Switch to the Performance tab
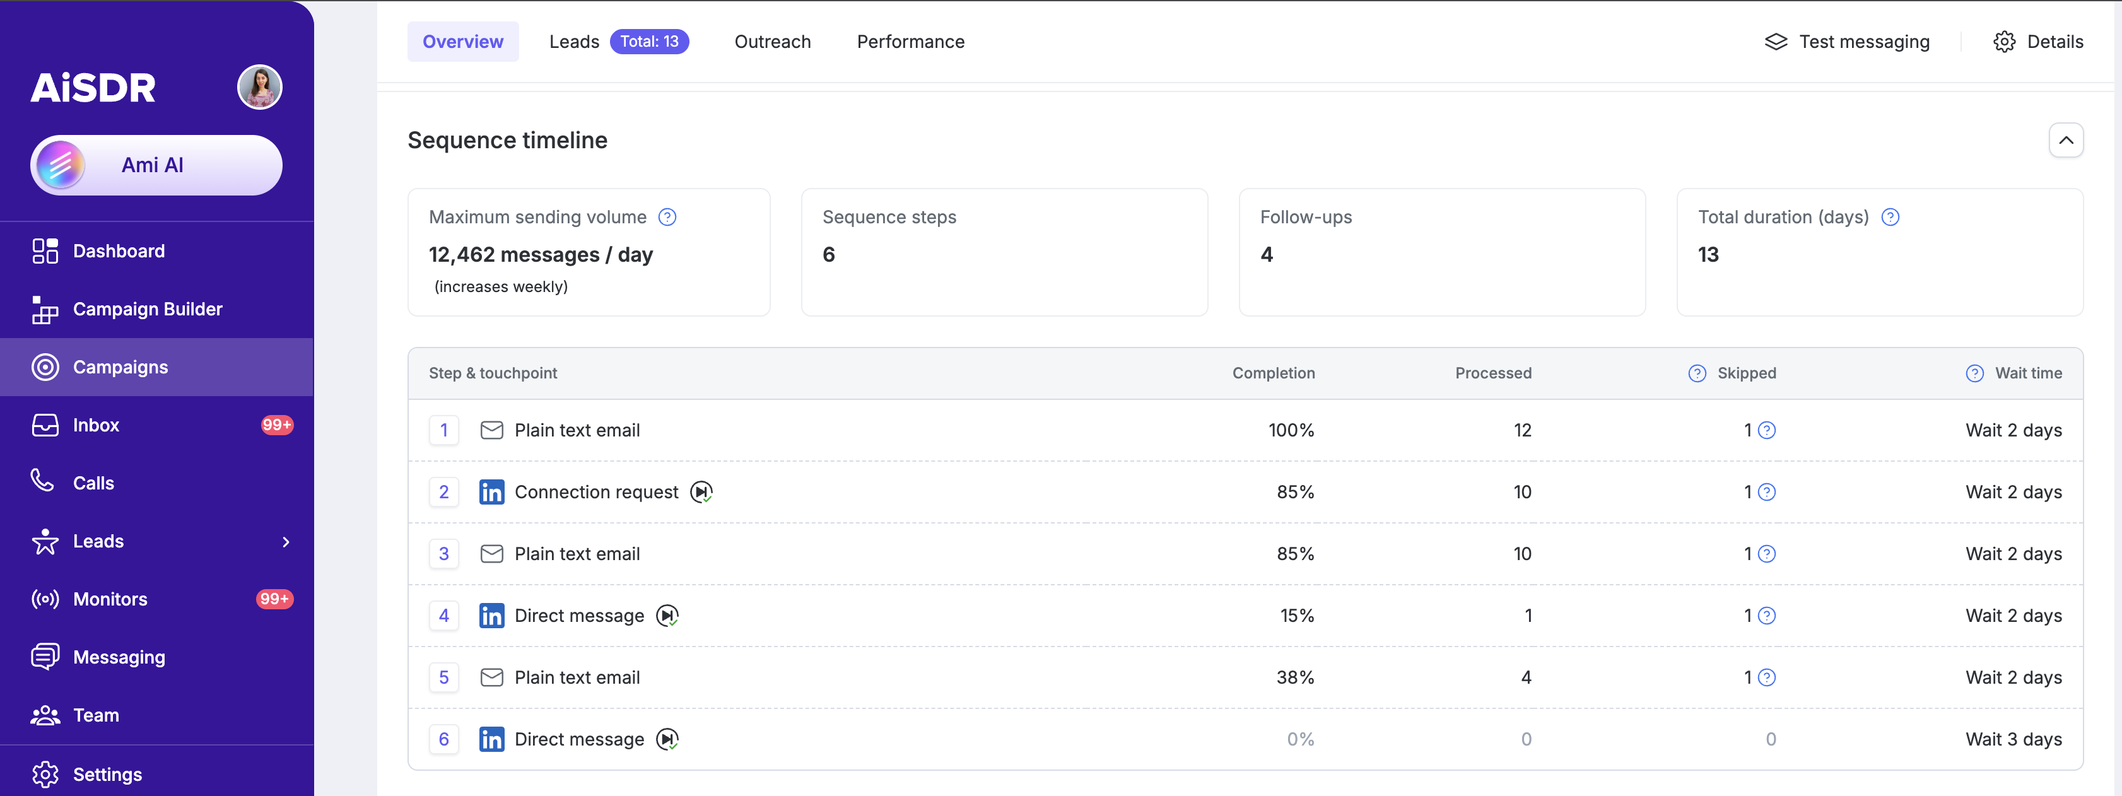The image size is (2122, 796). click(910, 42)
